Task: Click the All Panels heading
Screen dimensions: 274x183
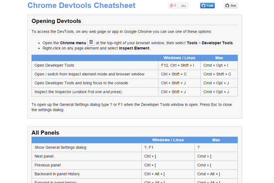Action: (x=45, y=133)
